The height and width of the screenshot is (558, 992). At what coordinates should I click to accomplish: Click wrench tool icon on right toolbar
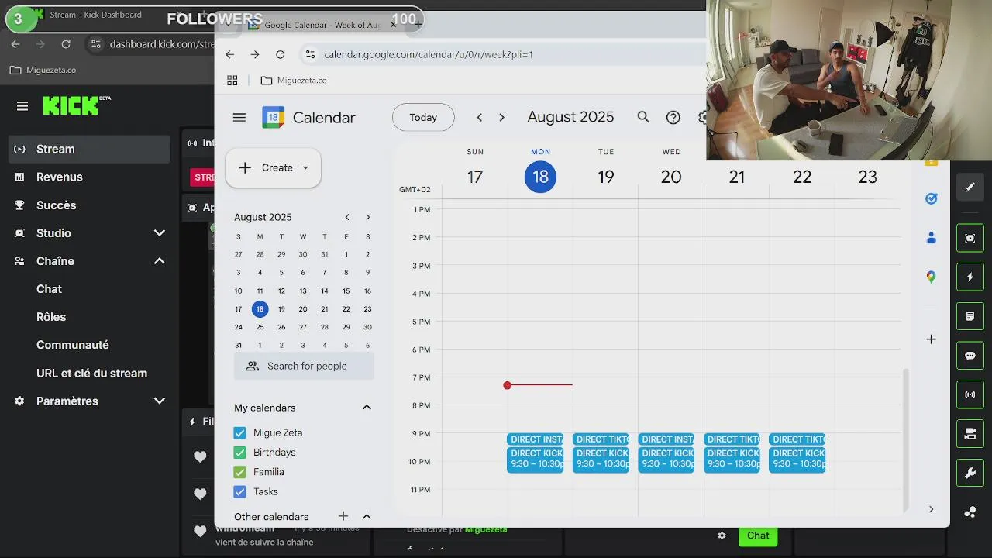[x=970, y=473]
